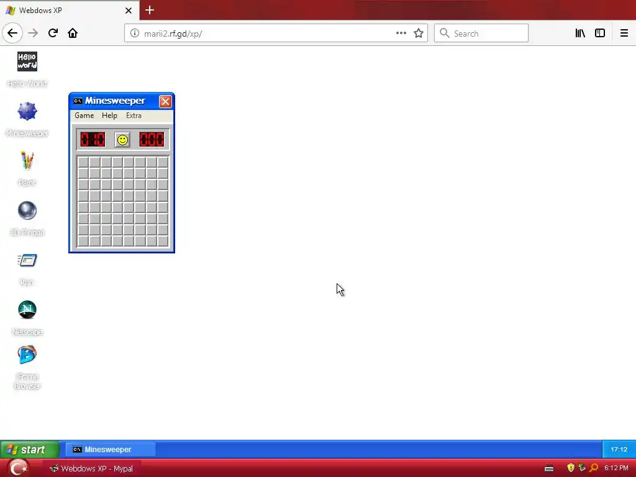Click the bottom-right cell of the minefield
The image size is (636, 477).
tap(163, 241)
